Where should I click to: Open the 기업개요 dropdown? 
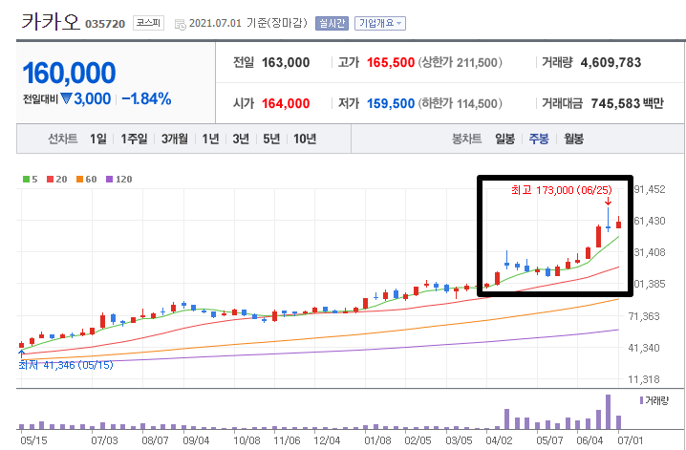point(379,23)
